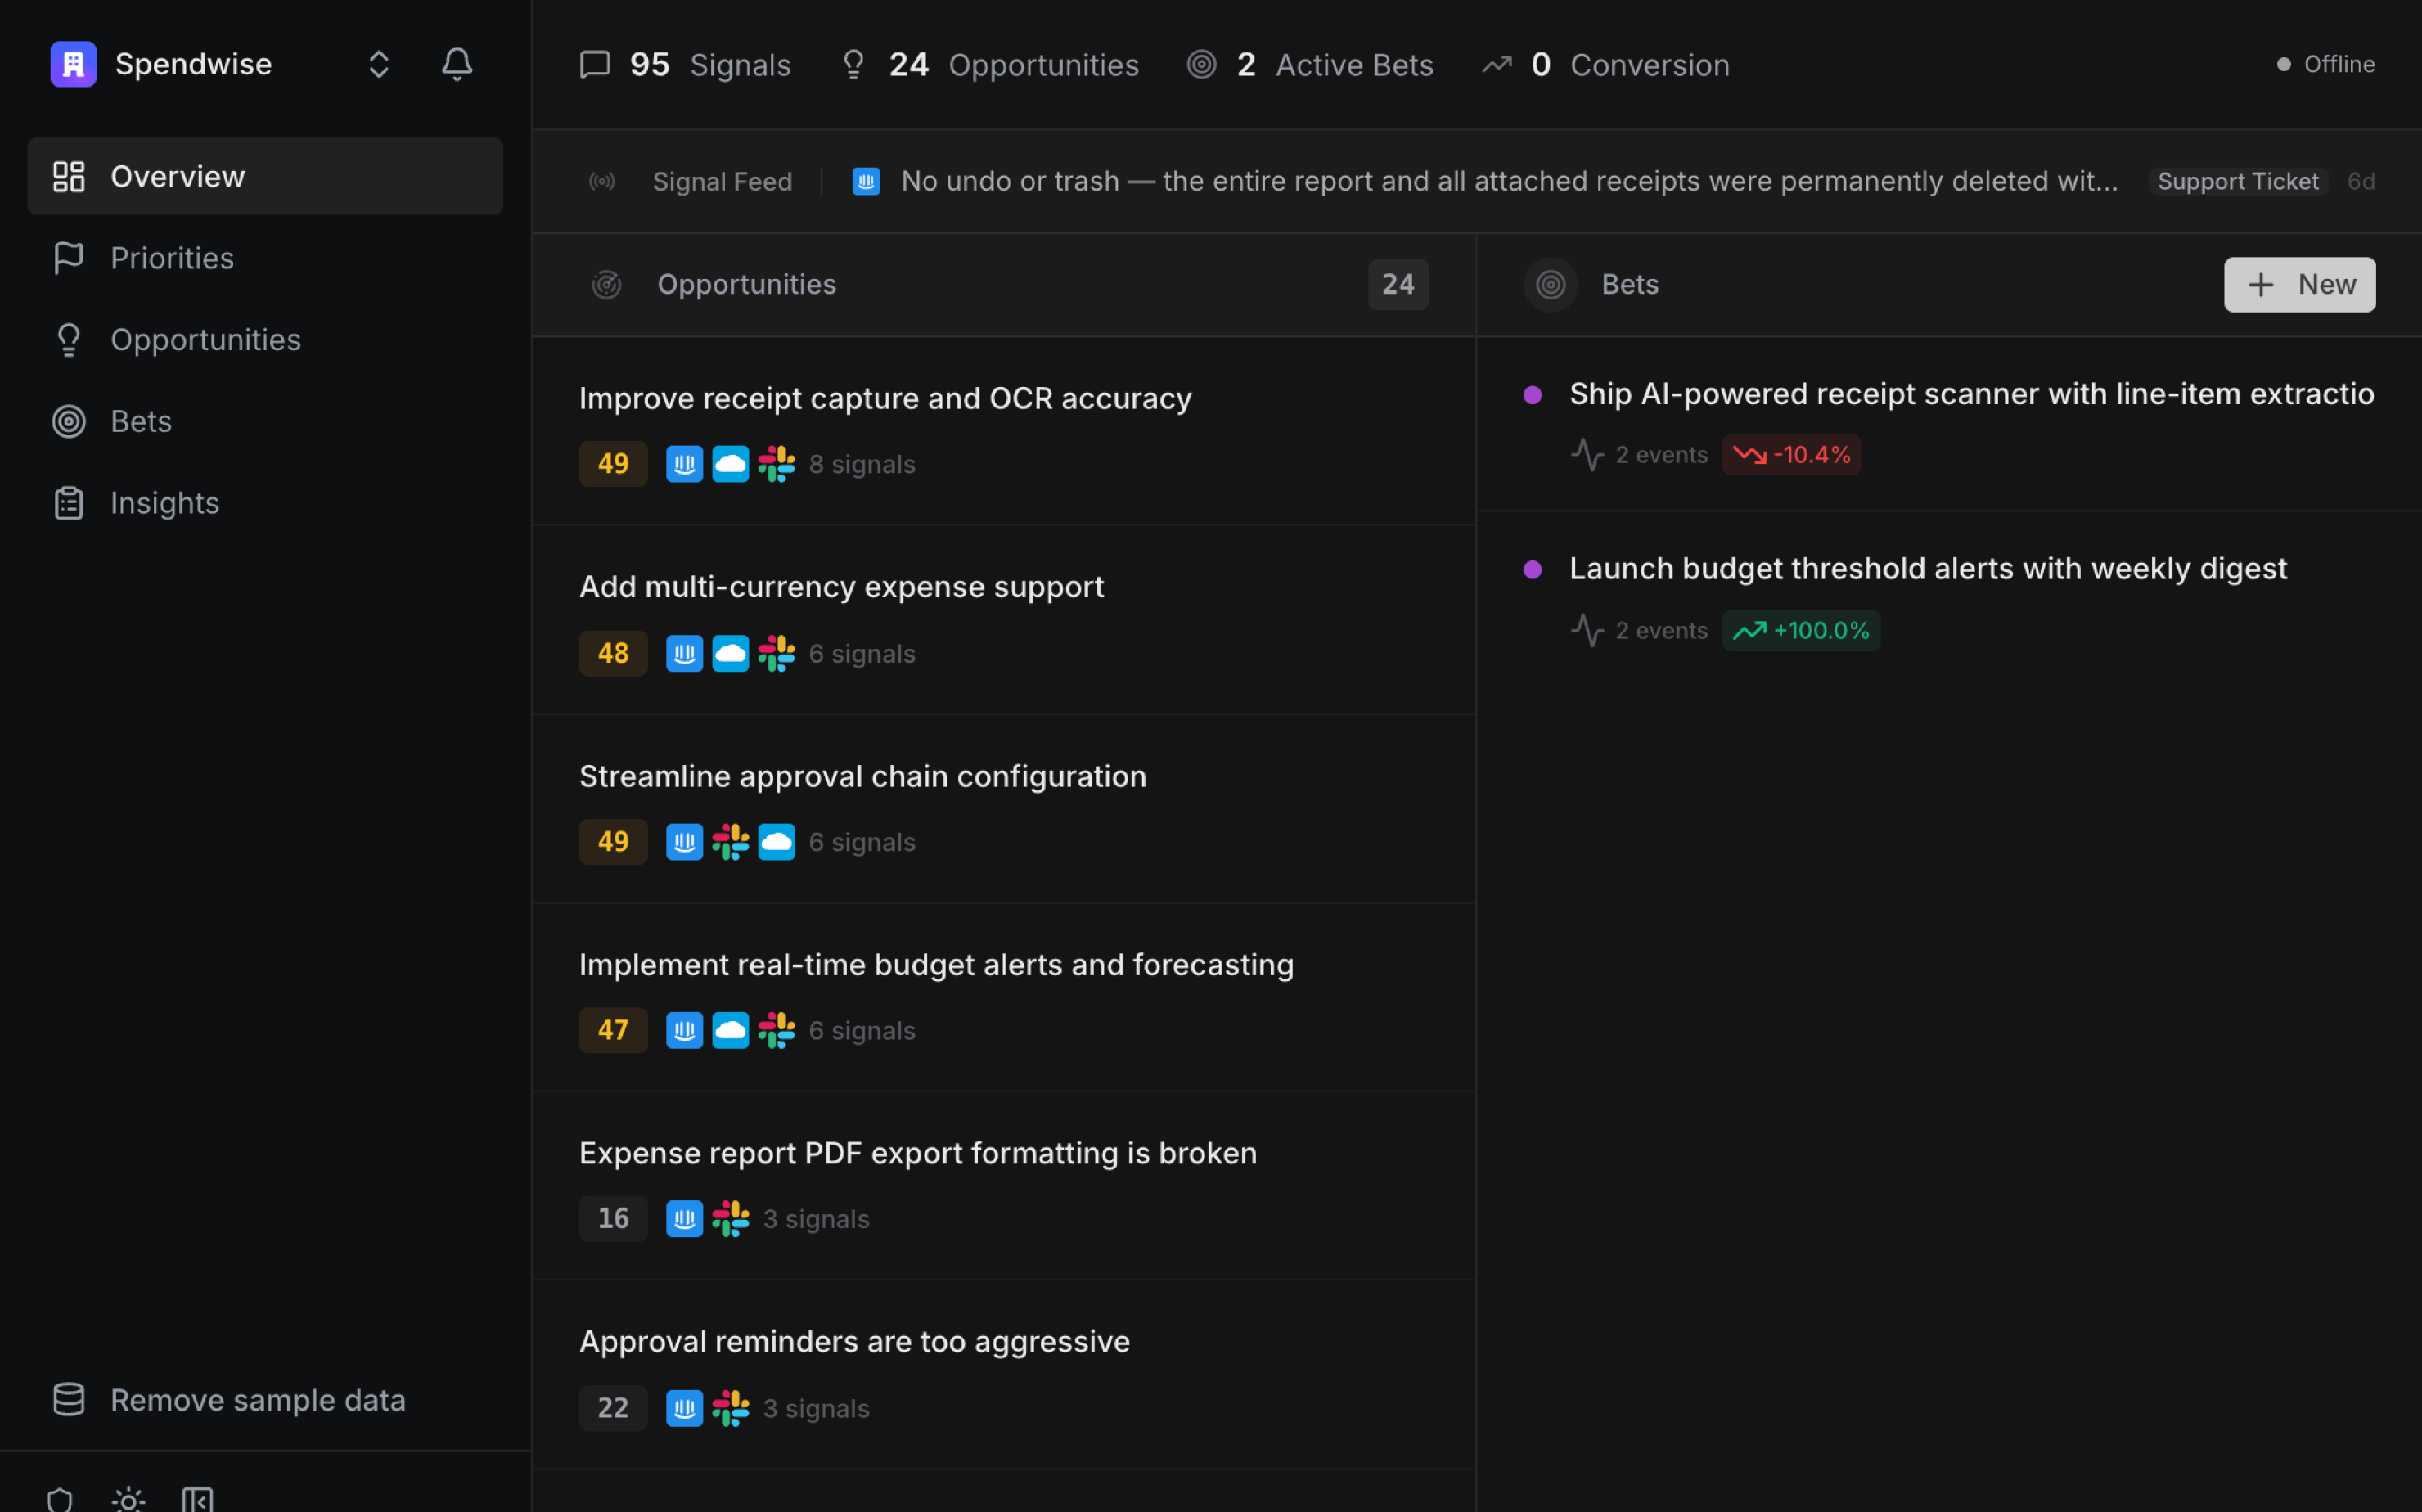Open the notifications bell

456,63
